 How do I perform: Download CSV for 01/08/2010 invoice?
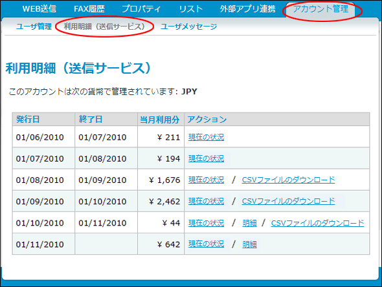288,180
